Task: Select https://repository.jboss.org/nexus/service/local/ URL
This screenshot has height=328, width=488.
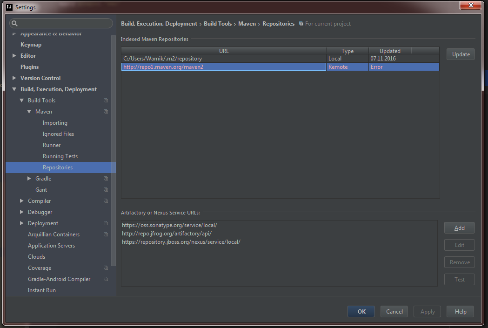Action: [x=181, y=242]
